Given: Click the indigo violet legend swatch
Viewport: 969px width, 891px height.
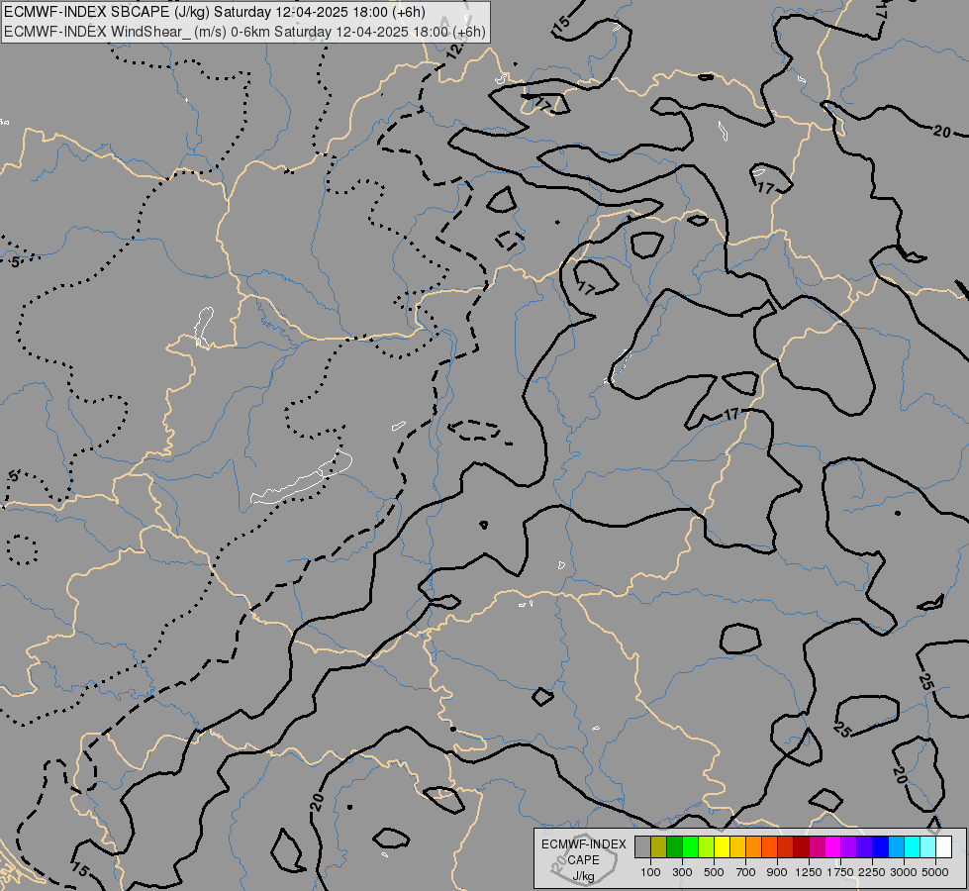Looking at the screenshot, I should coord(865,846).
